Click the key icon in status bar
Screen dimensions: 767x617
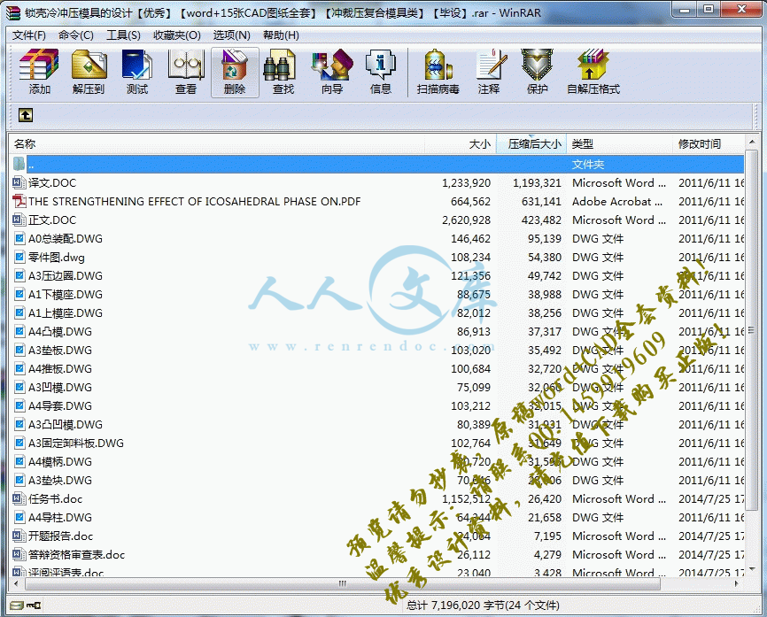[34, 605]
